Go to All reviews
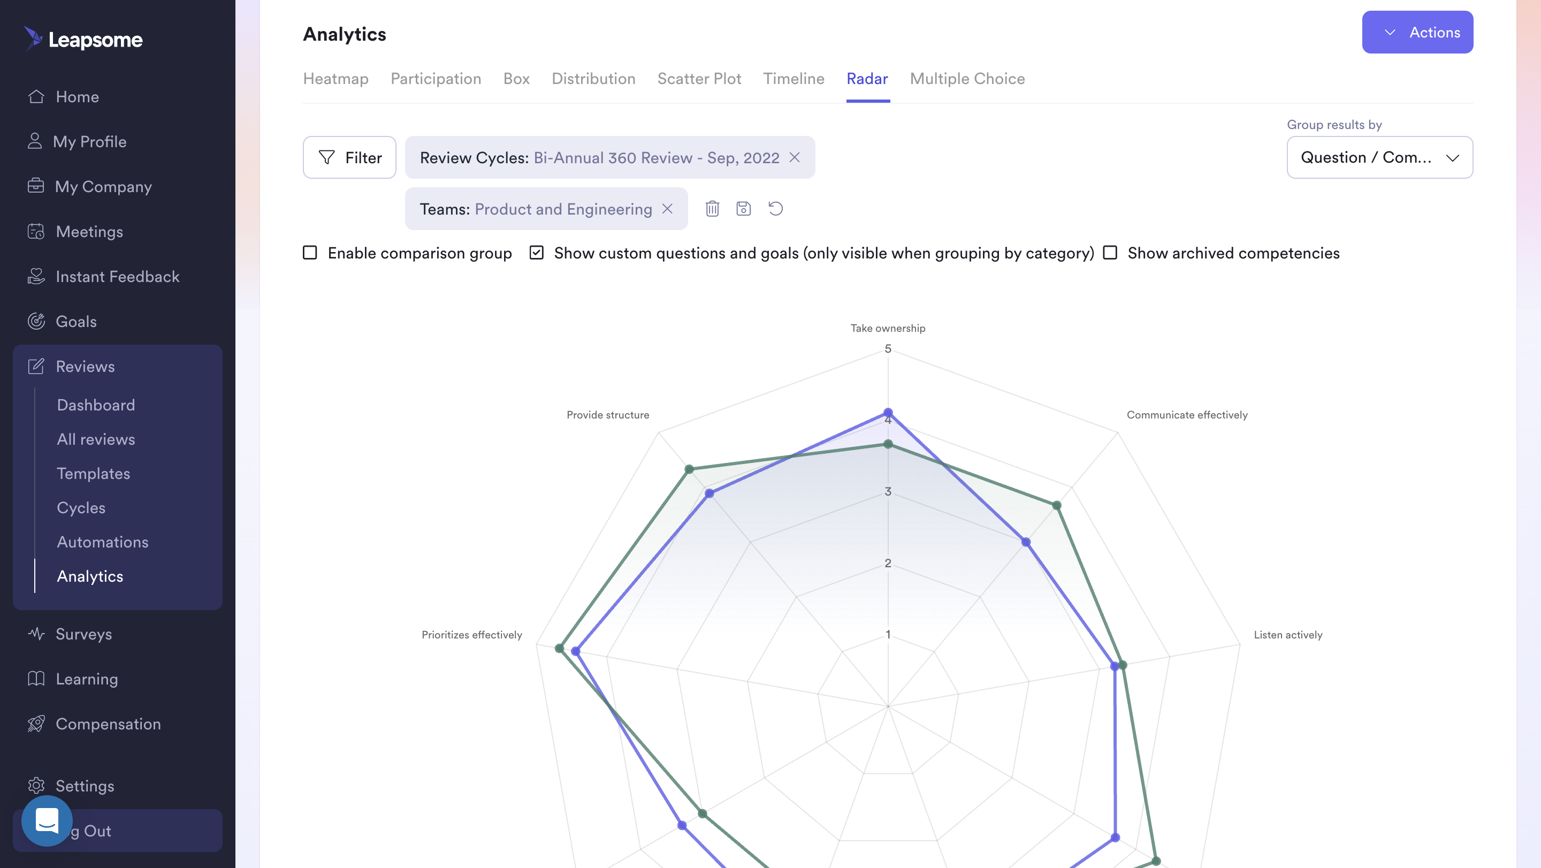The width and height of the screenshot is (1541, 868). click(96, 439)
